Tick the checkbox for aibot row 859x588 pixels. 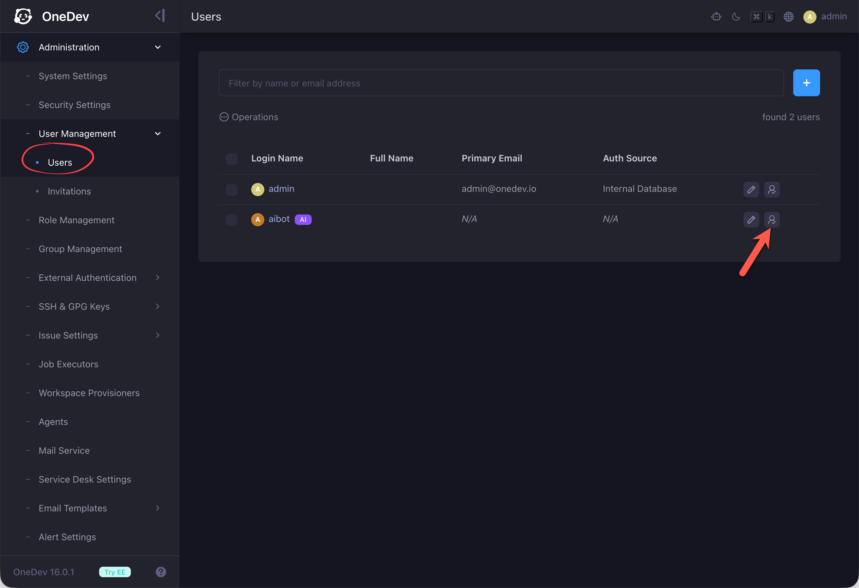click(231, 220)
